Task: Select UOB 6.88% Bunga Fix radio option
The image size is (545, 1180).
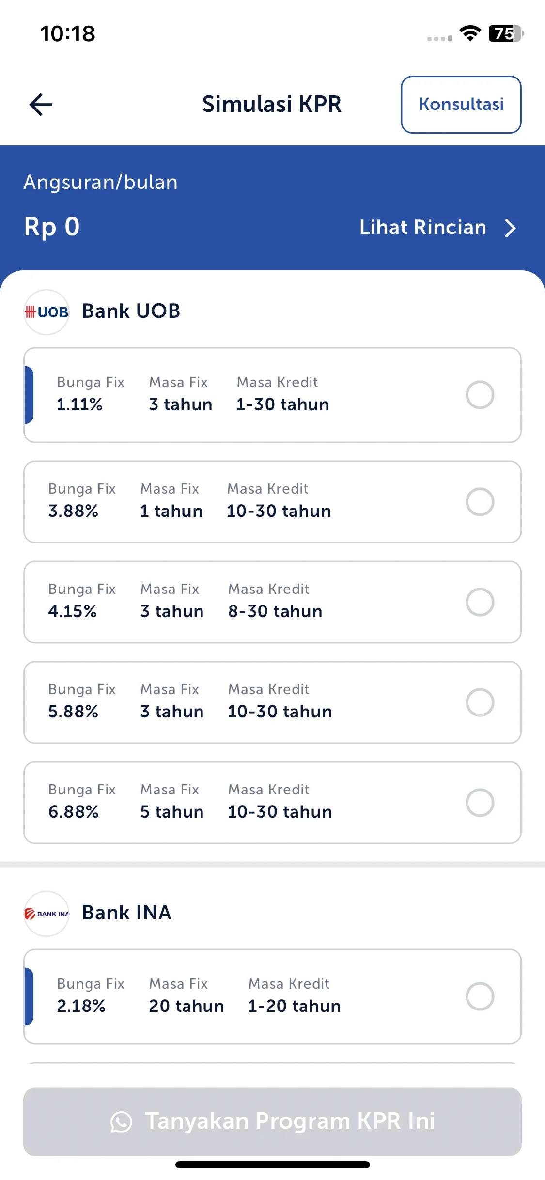Action: point(480,803)
